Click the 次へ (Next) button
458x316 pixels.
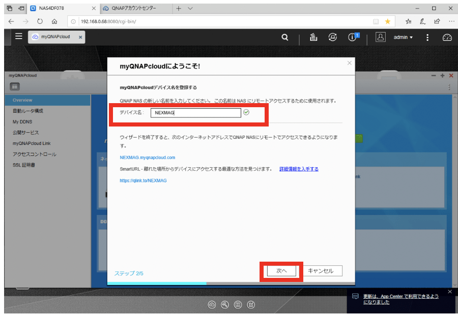point(281,271)
